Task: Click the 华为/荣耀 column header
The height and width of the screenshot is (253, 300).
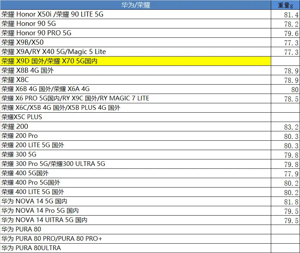Action: coord(136,5)
